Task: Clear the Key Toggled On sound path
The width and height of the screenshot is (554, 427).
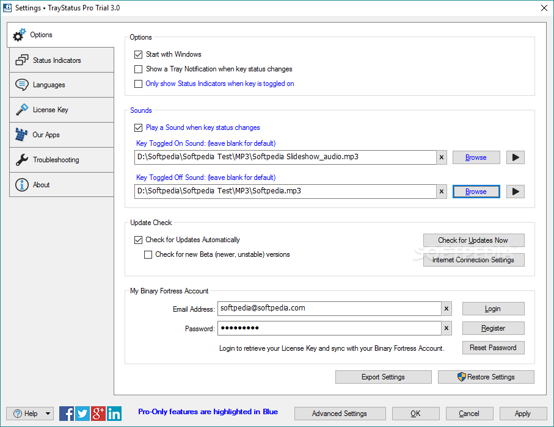Action: point(441,157)
